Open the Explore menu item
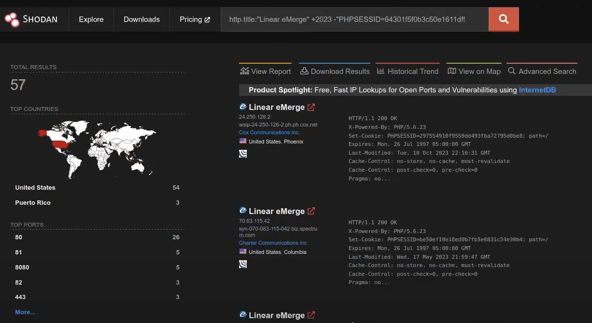592x323 pixels. [x=91, y=19]
